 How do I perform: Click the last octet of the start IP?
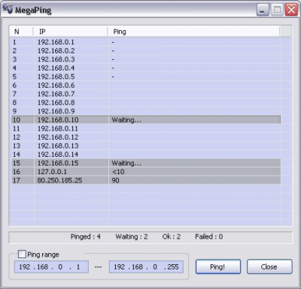(x=78, y=266)
